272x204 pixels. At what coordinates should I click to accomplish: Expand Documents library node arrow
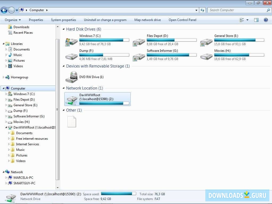[x=6, y=49]
